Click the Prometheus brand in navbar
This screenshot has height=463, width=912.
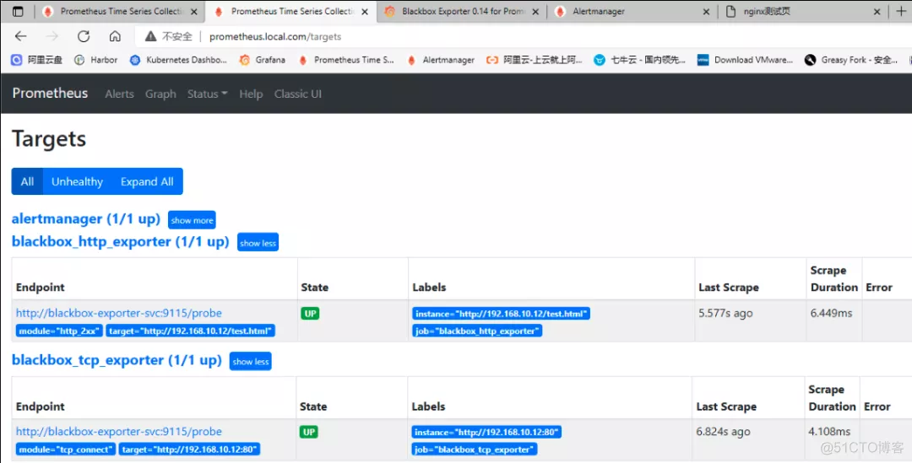tap(50, 93)
